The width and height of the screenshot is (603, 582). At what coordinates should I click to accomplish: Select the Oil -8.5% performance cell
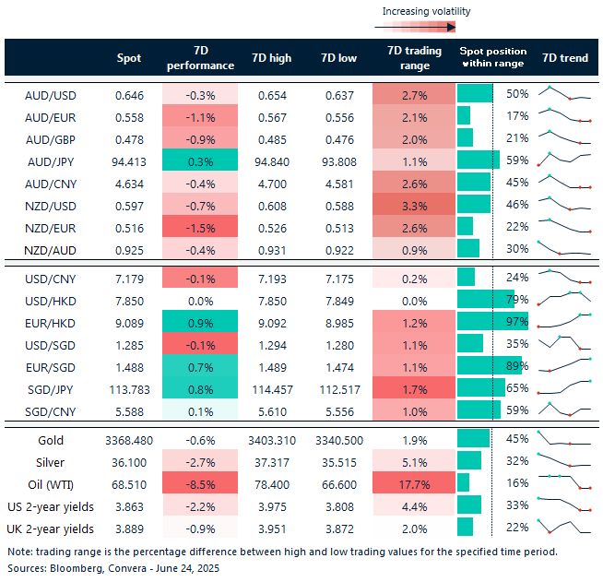[200, 482]
